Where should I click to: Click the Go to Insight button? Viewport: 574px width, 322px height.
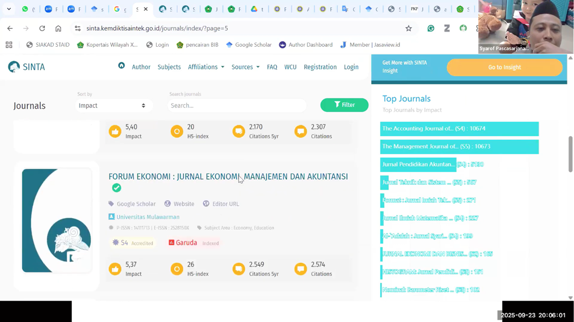pyautogui.click(x=504, y=67)
